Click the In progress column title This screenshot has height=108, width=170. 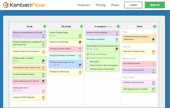coord(100,27)
